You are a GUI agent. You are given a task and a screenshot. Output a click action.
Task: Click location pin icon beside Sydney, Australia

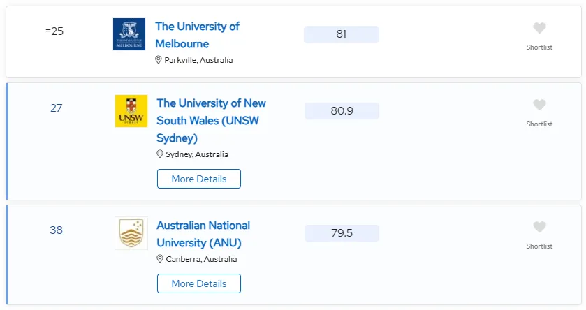pyautogui.click(x=160, y=154)
